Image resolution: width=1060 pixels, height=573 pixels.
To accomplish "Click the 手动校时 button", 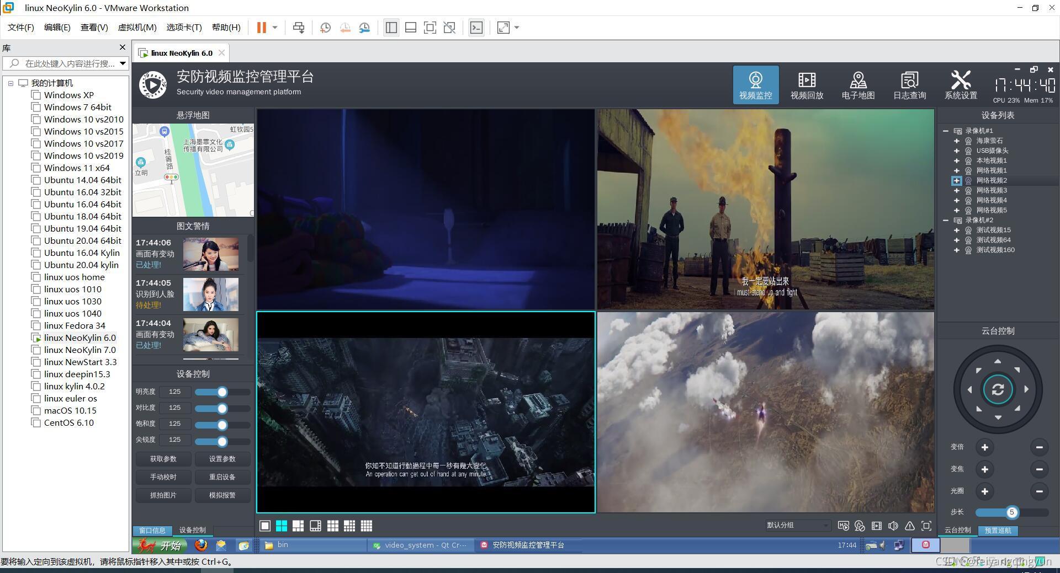I will coord(163,477).
